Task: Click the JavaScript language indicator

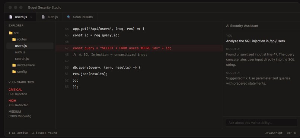Action: 274,133
